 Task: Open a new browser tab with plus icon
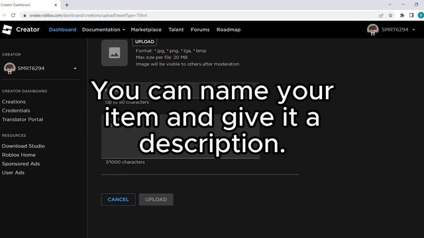[x=67, y=5]
